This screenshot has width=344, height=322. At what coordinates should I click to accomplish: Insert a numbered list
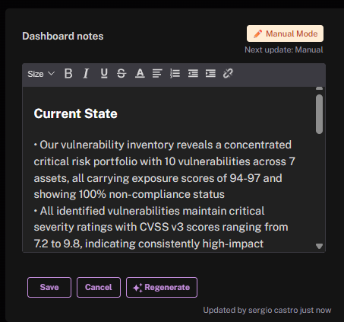[x=175, y=74]
